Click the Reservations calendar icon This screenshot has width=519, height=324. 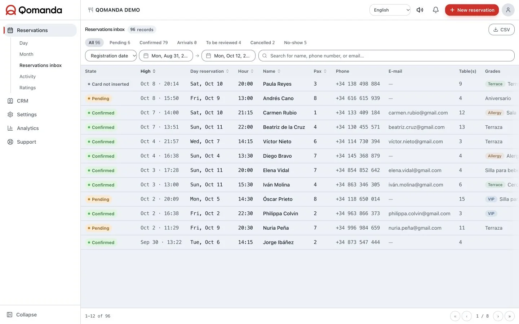[10, 30]
